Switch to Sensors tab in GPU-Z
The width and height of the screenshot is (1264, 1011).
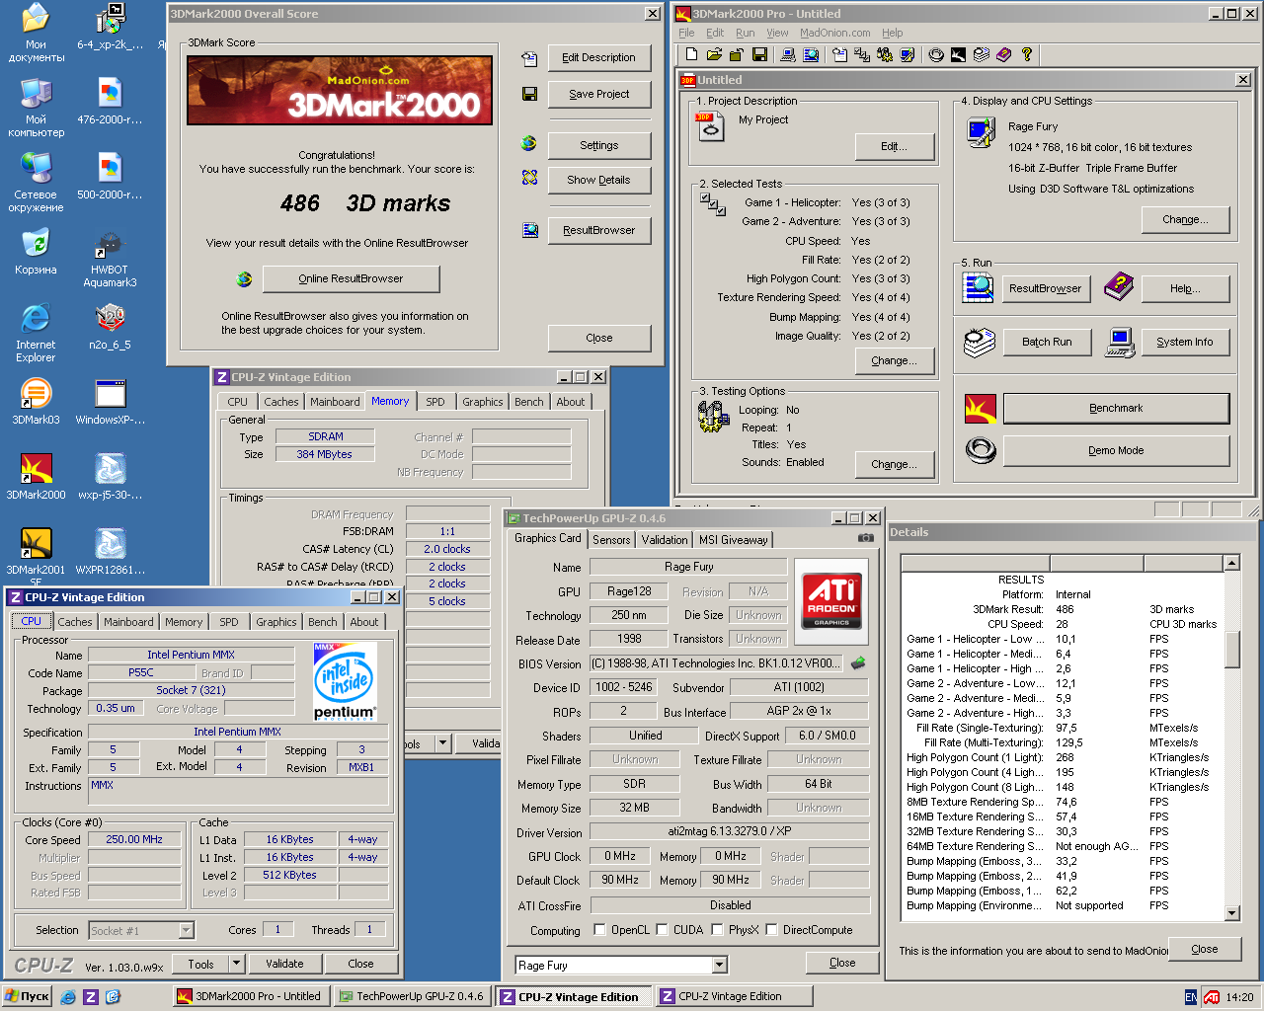click(611, 540)
